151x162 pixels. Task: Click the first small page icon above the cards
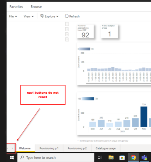coord(67,24)
